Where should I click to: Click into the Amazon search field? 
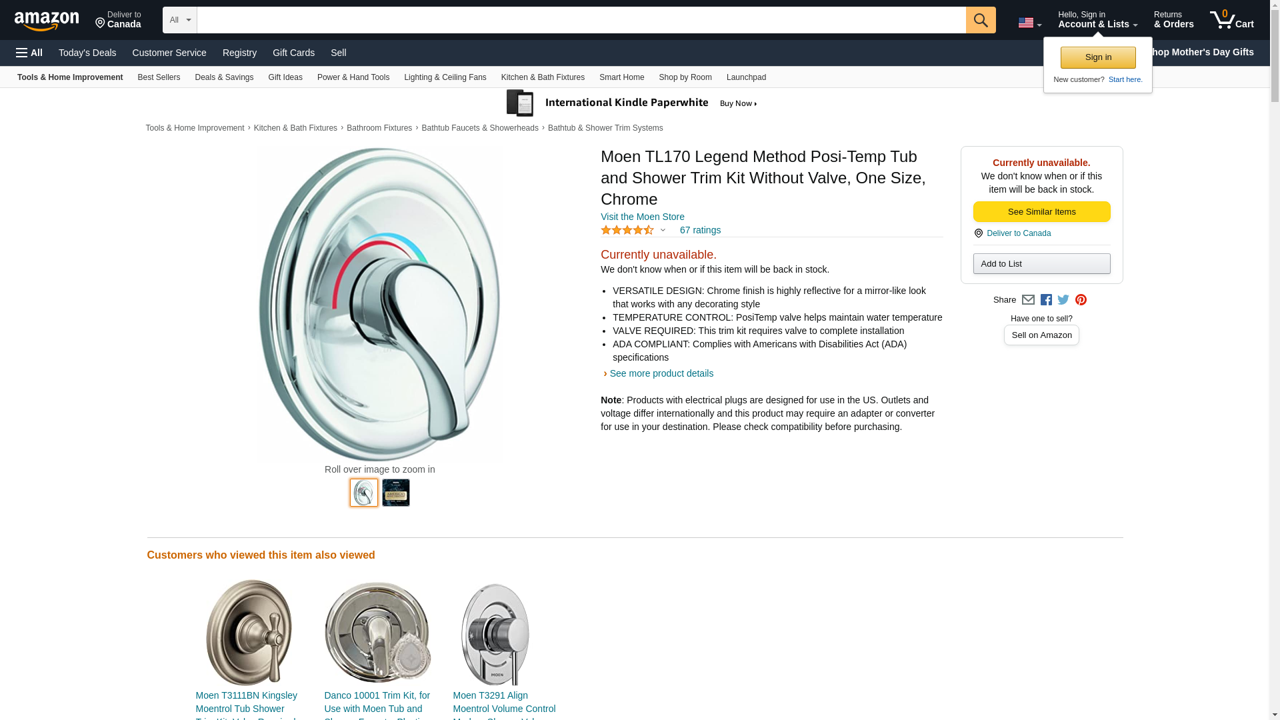tap(581, 20)
